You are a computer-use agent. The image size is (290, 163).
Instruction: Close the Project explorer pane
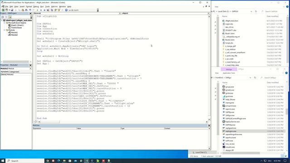[30, 14]
